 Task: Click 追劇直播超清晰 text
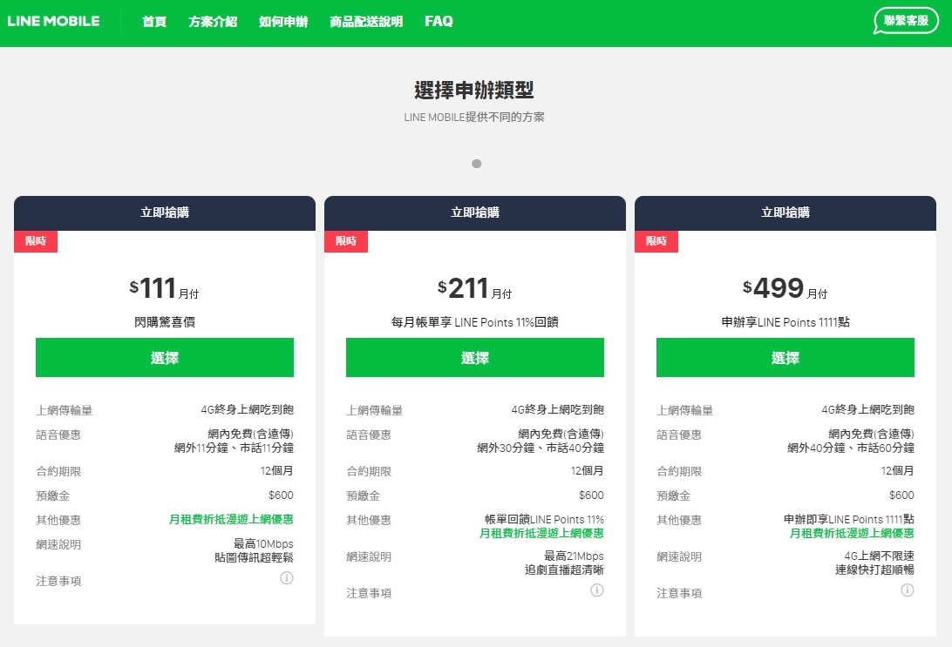pyautogui.click(x=564, y=570)
